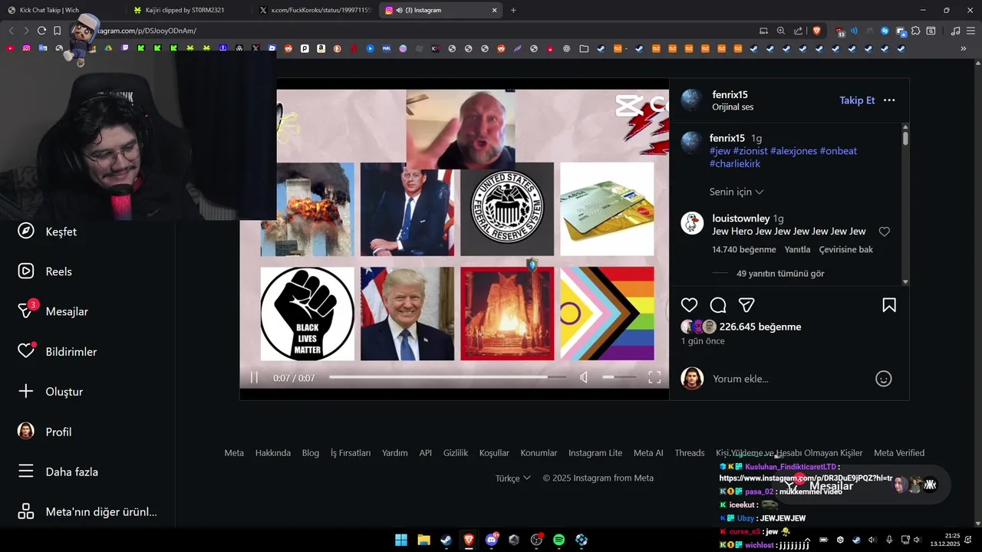This screenshot has width=982, height=552.
Task: Click the 14.740 beğenme comment likes
Action: pos(744,249)
